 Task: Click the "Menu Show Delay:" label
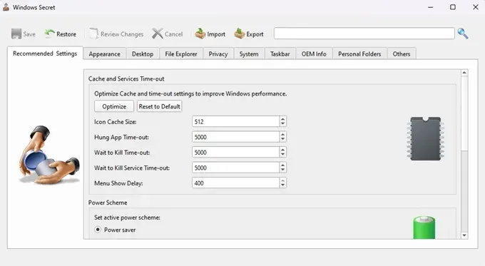pyautogui.click(x=118, y=183)
